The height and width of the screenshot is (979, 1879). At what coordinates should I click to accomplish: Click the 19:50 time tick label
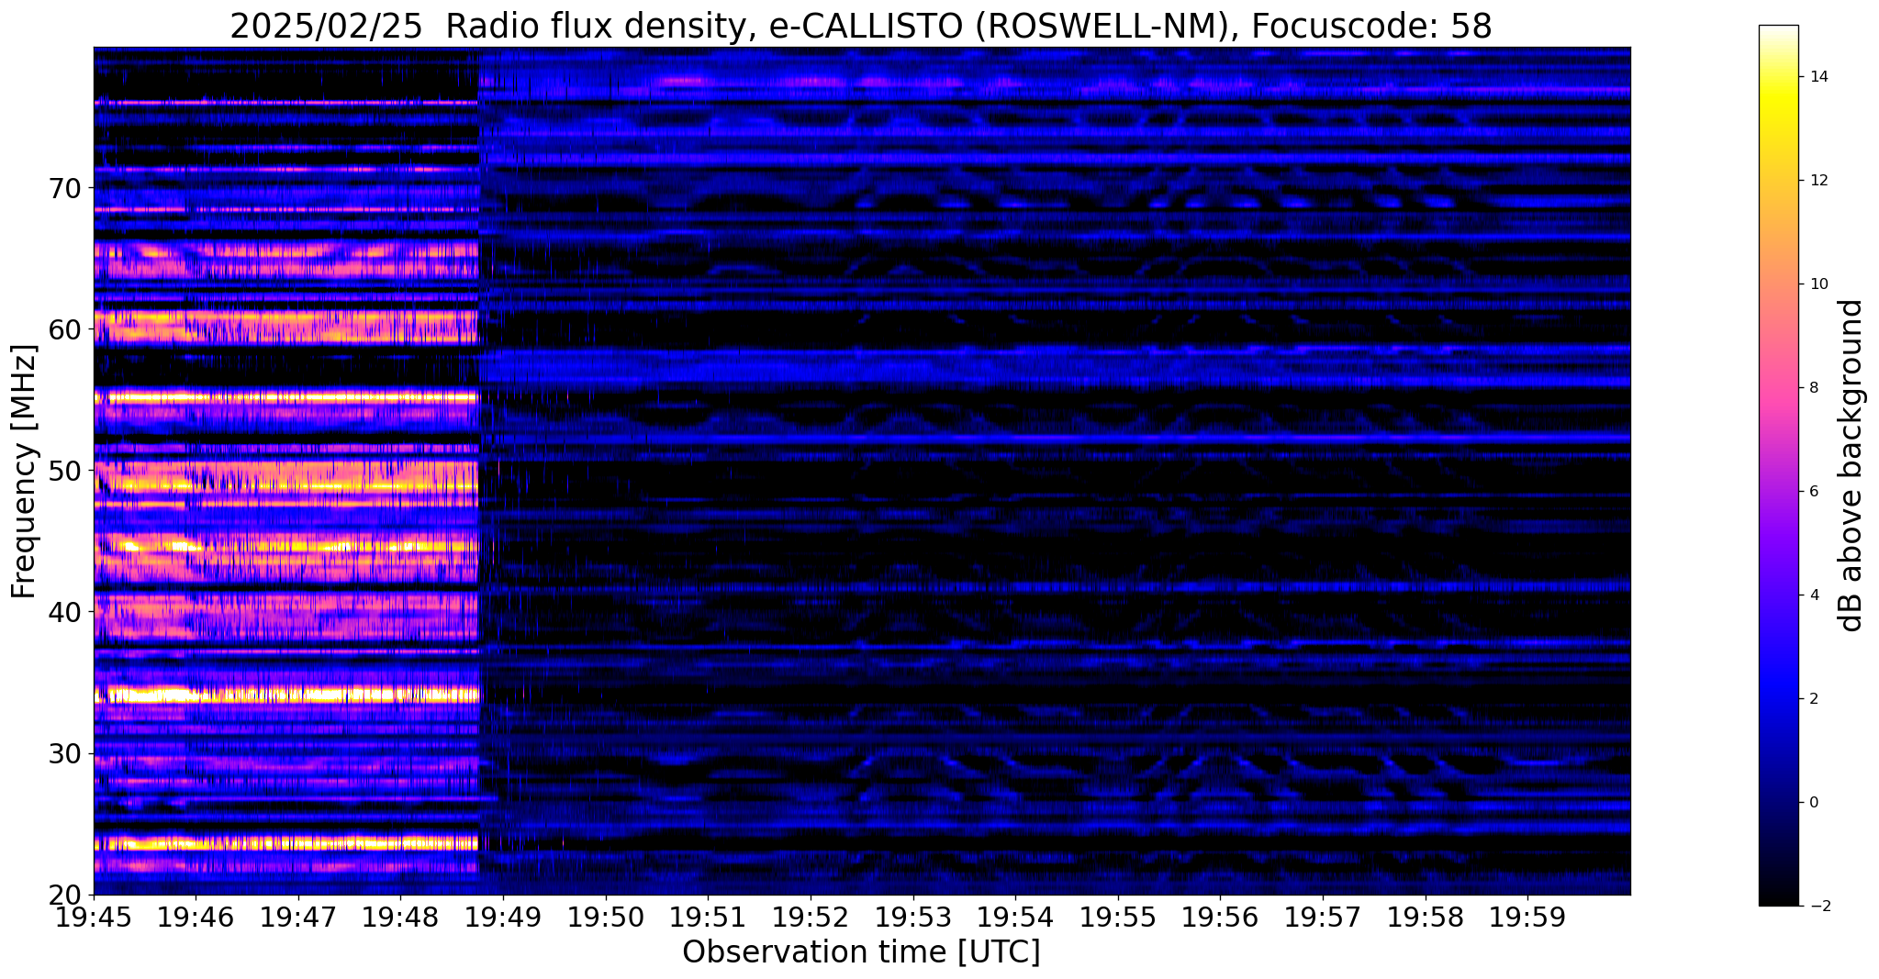tap(606, 917)
